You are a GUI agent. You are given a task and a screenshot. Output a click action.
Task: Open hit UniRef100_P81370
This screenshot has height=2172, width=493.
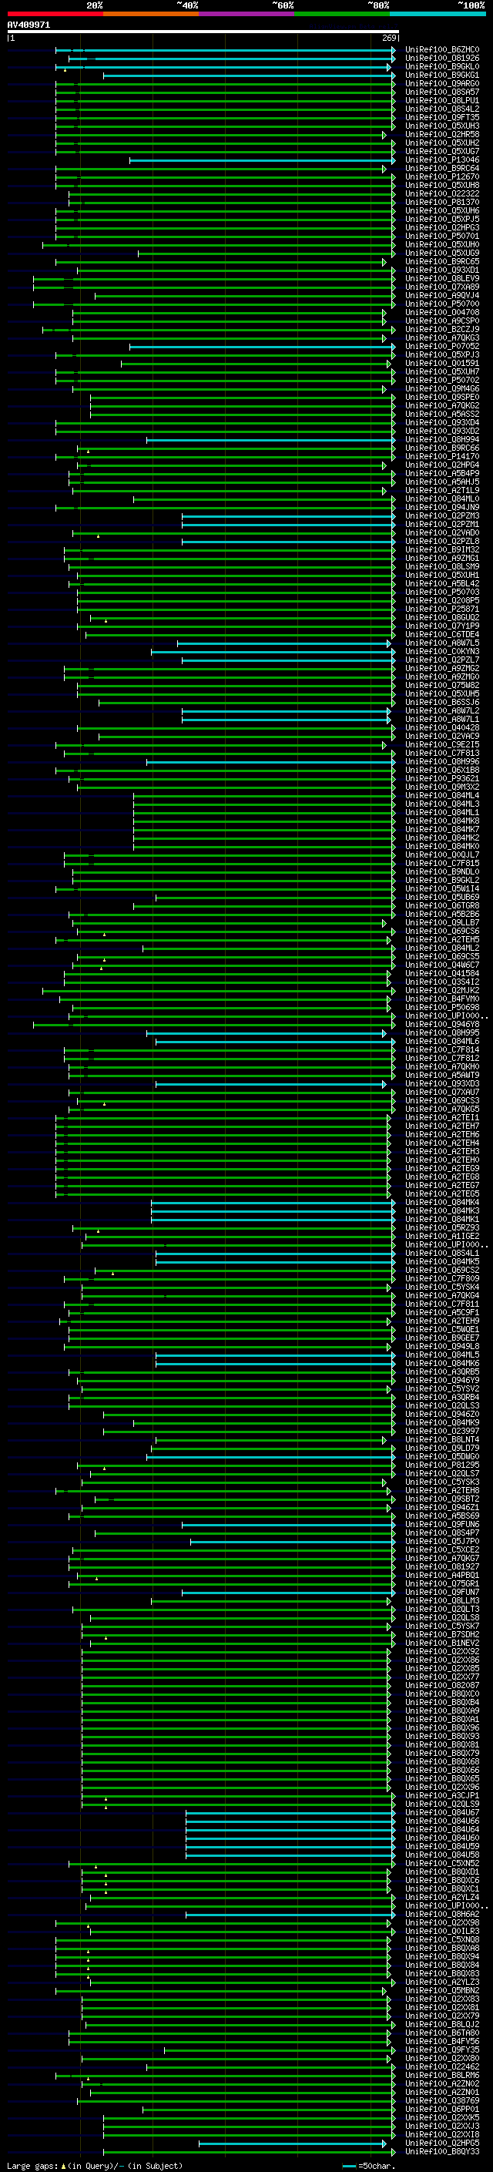pyautogui.click(x=442, y=203)
